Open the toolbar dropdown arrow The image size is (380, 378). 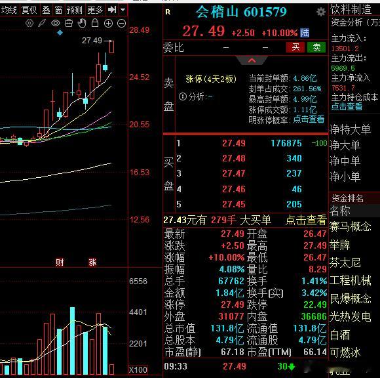coord(123,10)
